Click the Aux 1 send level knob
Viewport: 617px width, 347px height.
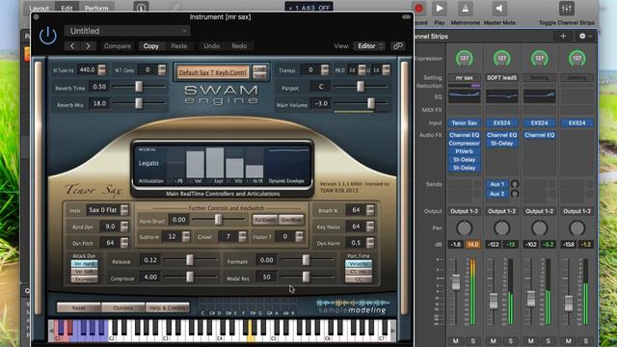click(514, 184)
